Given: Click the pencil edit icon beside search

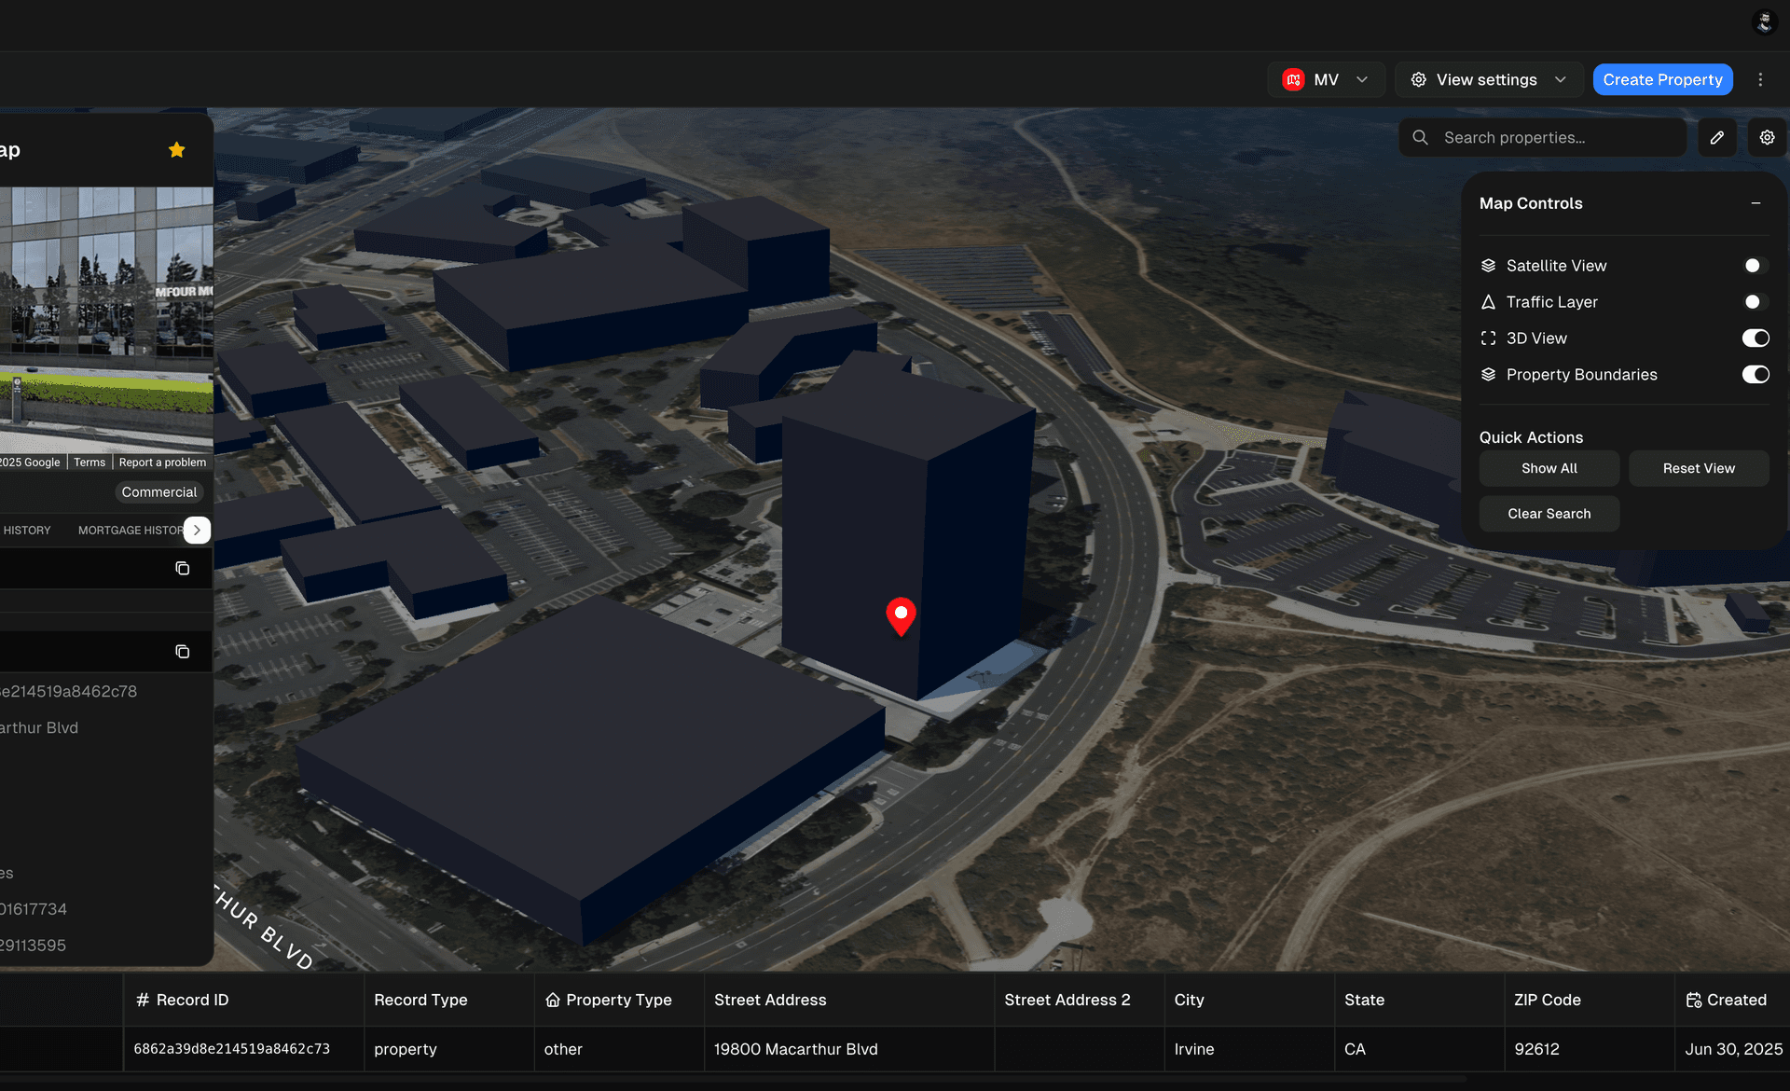Looking at the screenshot, I should [x=1717, y=137].
